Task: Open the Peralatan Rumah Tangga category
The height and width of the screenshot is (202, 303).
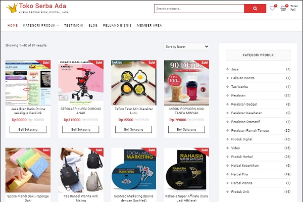Action: 250,130
